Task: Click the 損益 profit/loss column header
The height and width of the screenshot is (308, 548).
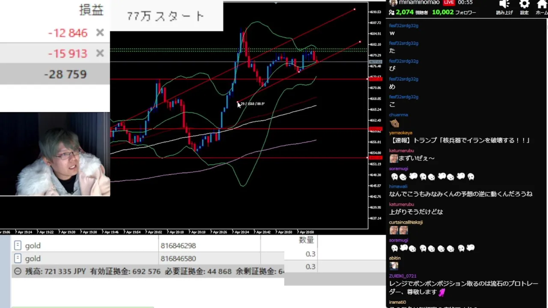Action: [91, 11]
